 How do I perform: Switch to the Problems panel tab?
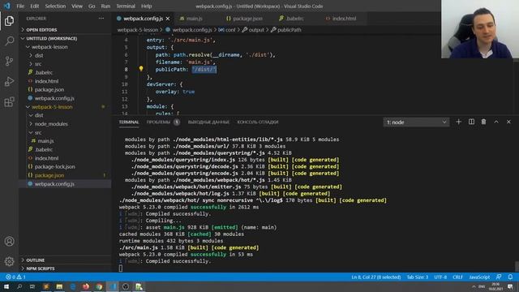[x=162, y=122]
